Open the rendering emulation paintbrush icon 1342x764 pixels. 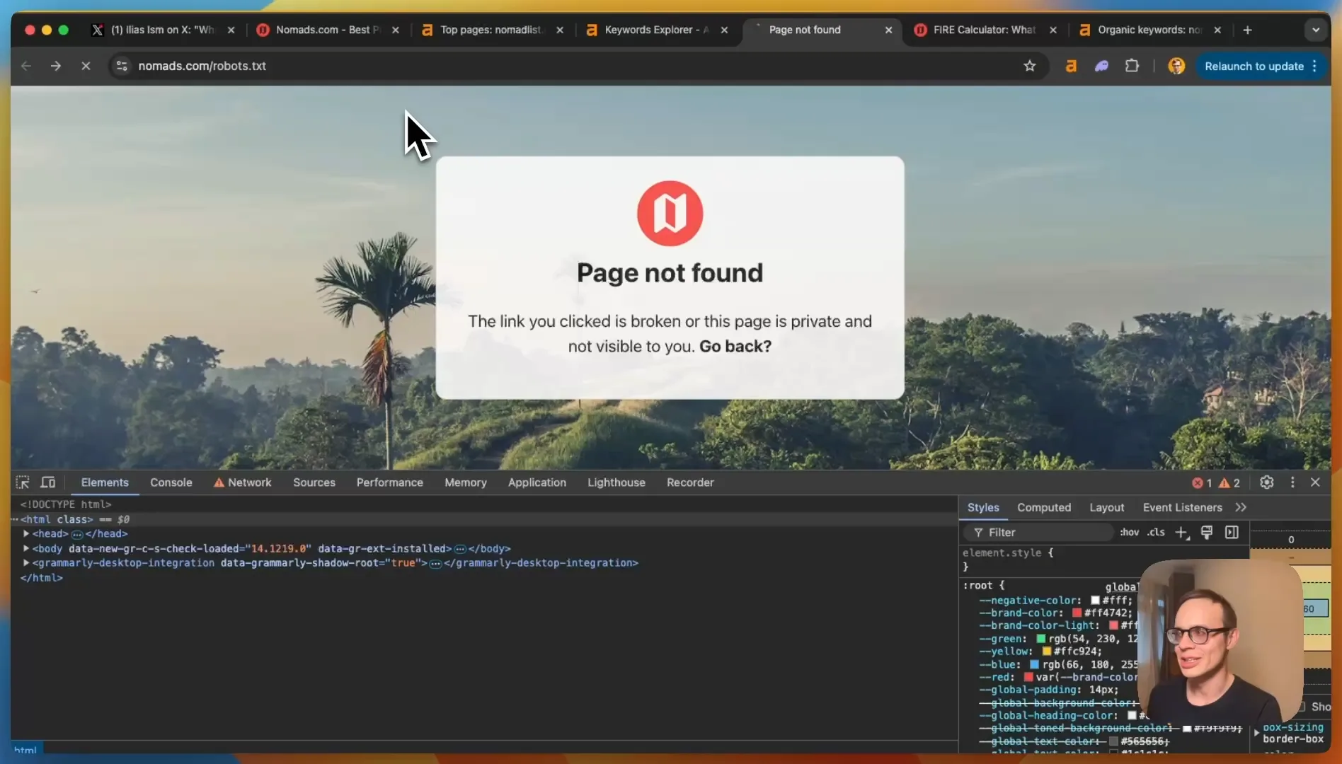1207,532
